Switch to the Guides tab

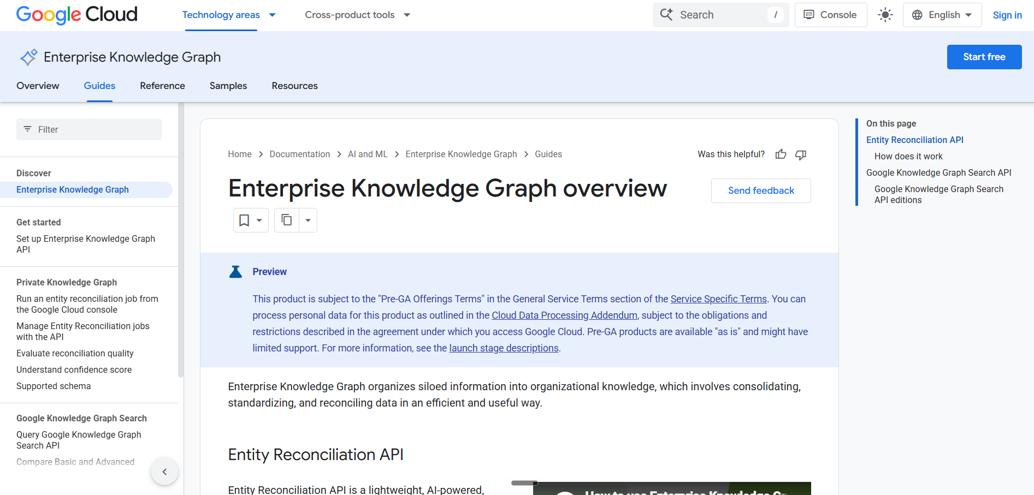pyautogui.click(x=99, y=86)
